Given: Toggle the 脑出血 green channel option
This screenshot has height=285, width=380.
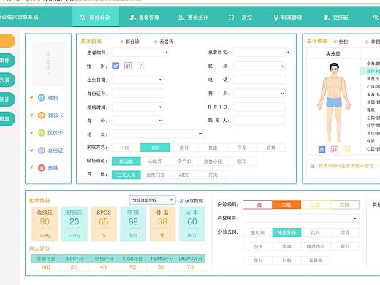Looking at the screenshot, I should tap(126, 161).
